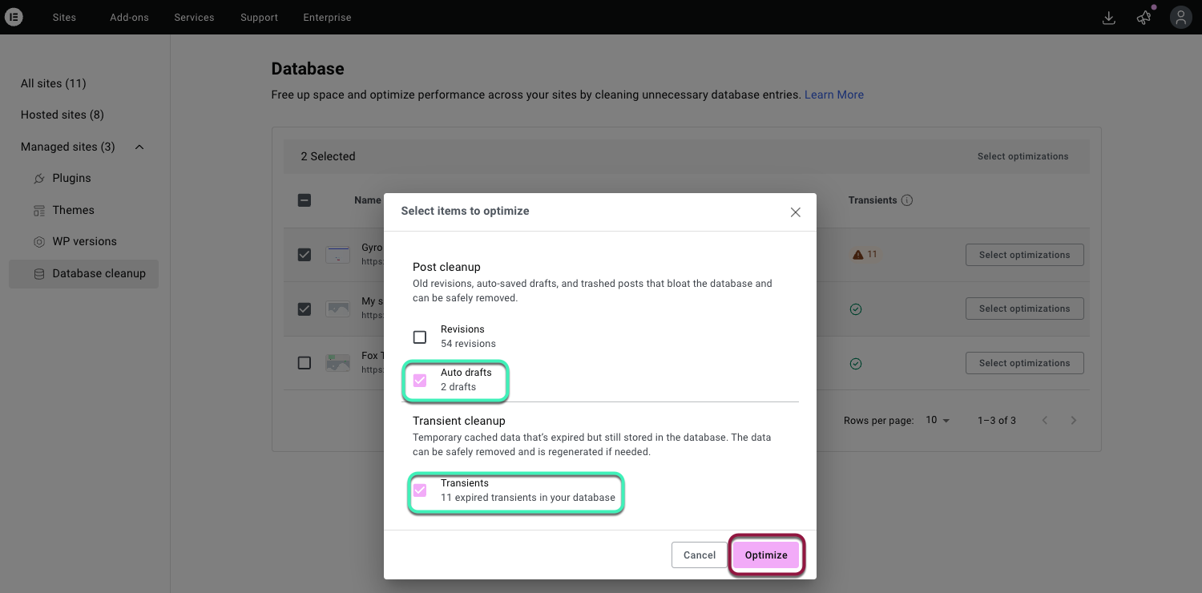Open the announcements megaphone icon
The height and width of the screenshot is (593, 1202).
(1144, 18)
